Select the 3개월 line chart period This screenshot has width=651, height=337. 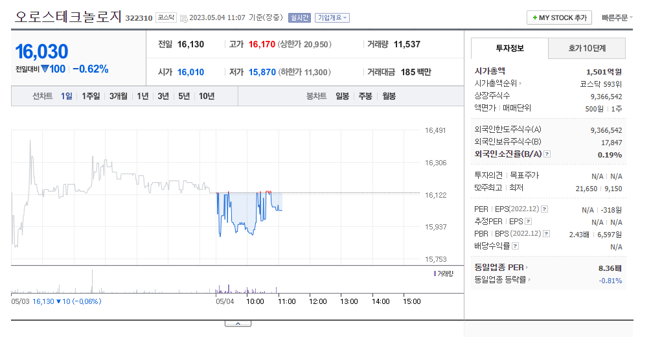click(119, 96)
